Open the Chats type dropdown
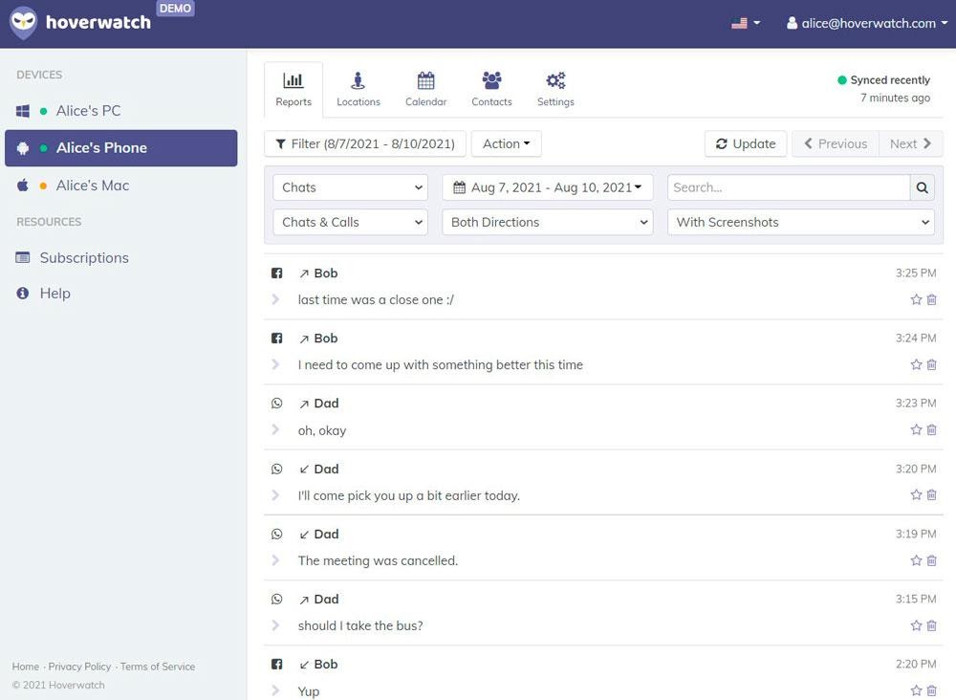Screen dimensions: 956x700 pos(351,187)
